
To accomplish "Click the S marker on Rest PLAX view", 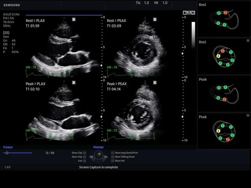I will tap(74, 20).
